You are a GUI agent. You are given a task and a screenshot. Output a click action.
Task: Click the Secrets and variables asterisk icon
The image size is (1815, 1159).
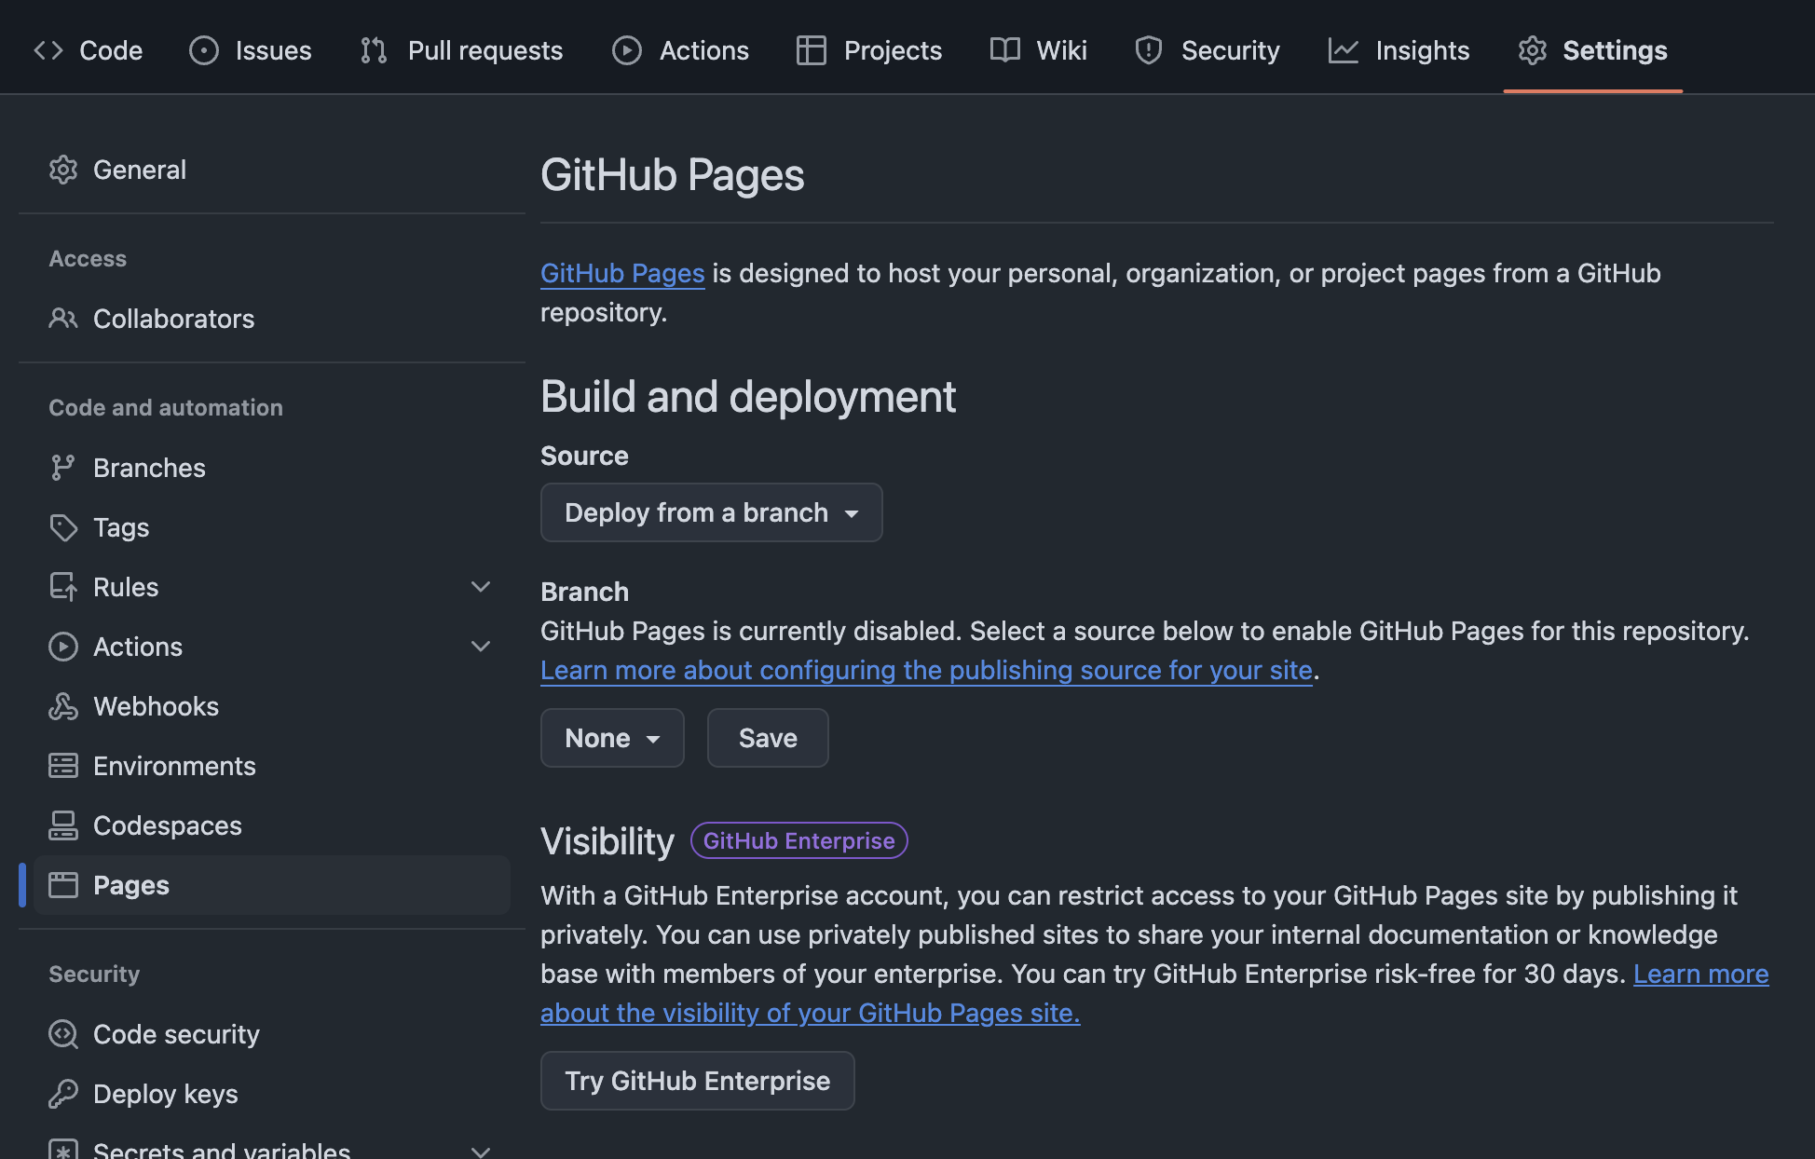pos(63,1150)
